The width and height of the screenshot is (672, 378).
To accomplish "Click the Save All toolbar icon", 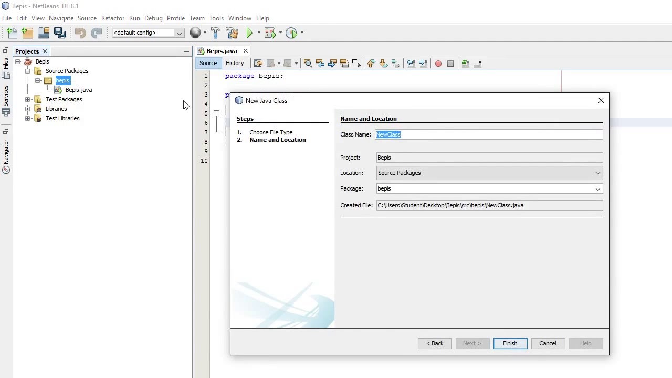I will click(60, 33).
